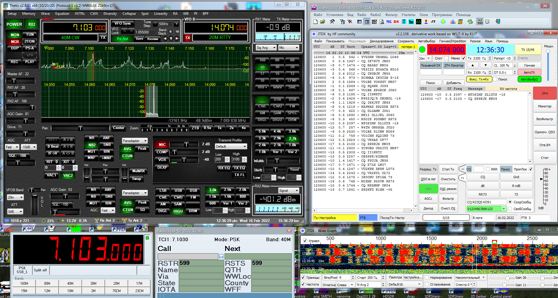Image resolution: width=558 pixels, height=298 pixels.
Task: Open the Transmit Profile Default dropdown
Action: (x=231, y=146)
